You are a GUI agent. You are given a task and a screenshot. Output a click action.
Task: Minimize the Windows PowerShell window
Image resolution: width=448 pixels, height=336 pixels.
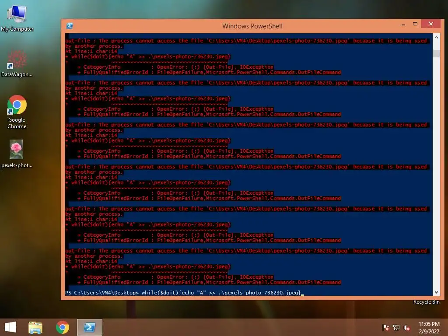tap(403, 25)
